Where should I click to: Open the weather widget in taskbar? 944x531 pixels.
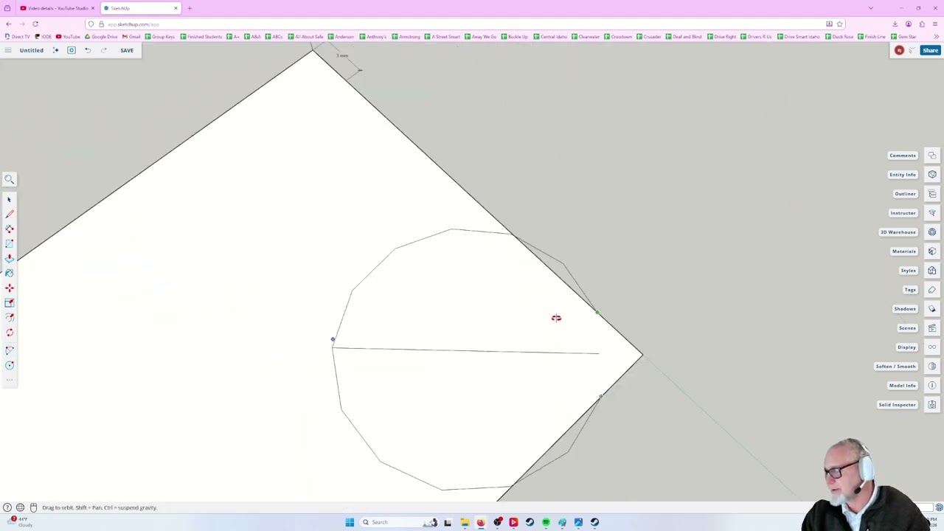18,522
